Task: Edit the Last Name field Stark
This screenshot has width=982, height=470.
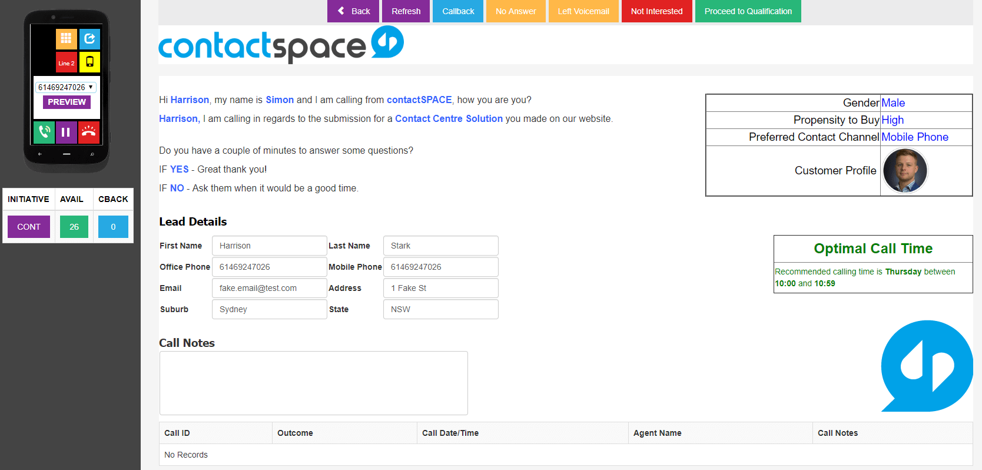Action: (x=440, y=246)
